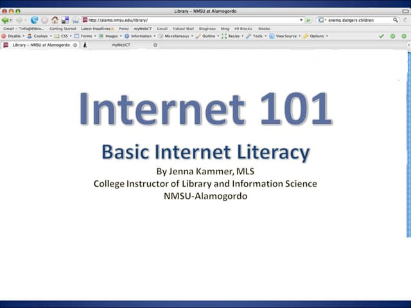Expand the Forms menu in developer toolbar
This screenshot has height=308, width=411.
point(86,36)
